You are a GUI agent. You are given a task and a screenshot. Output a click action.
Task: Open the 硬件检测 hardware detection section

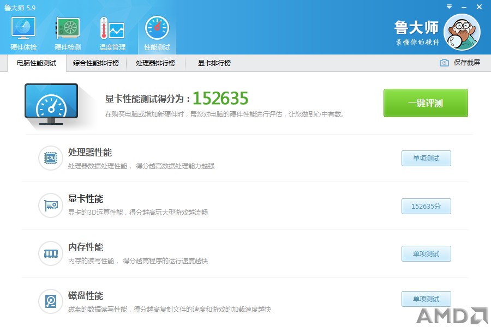(x=68, y=34)
